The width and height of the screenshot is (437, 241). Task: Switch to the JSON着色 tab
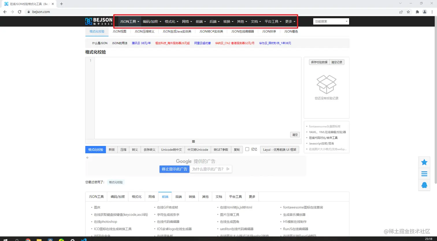click(291, 31)
